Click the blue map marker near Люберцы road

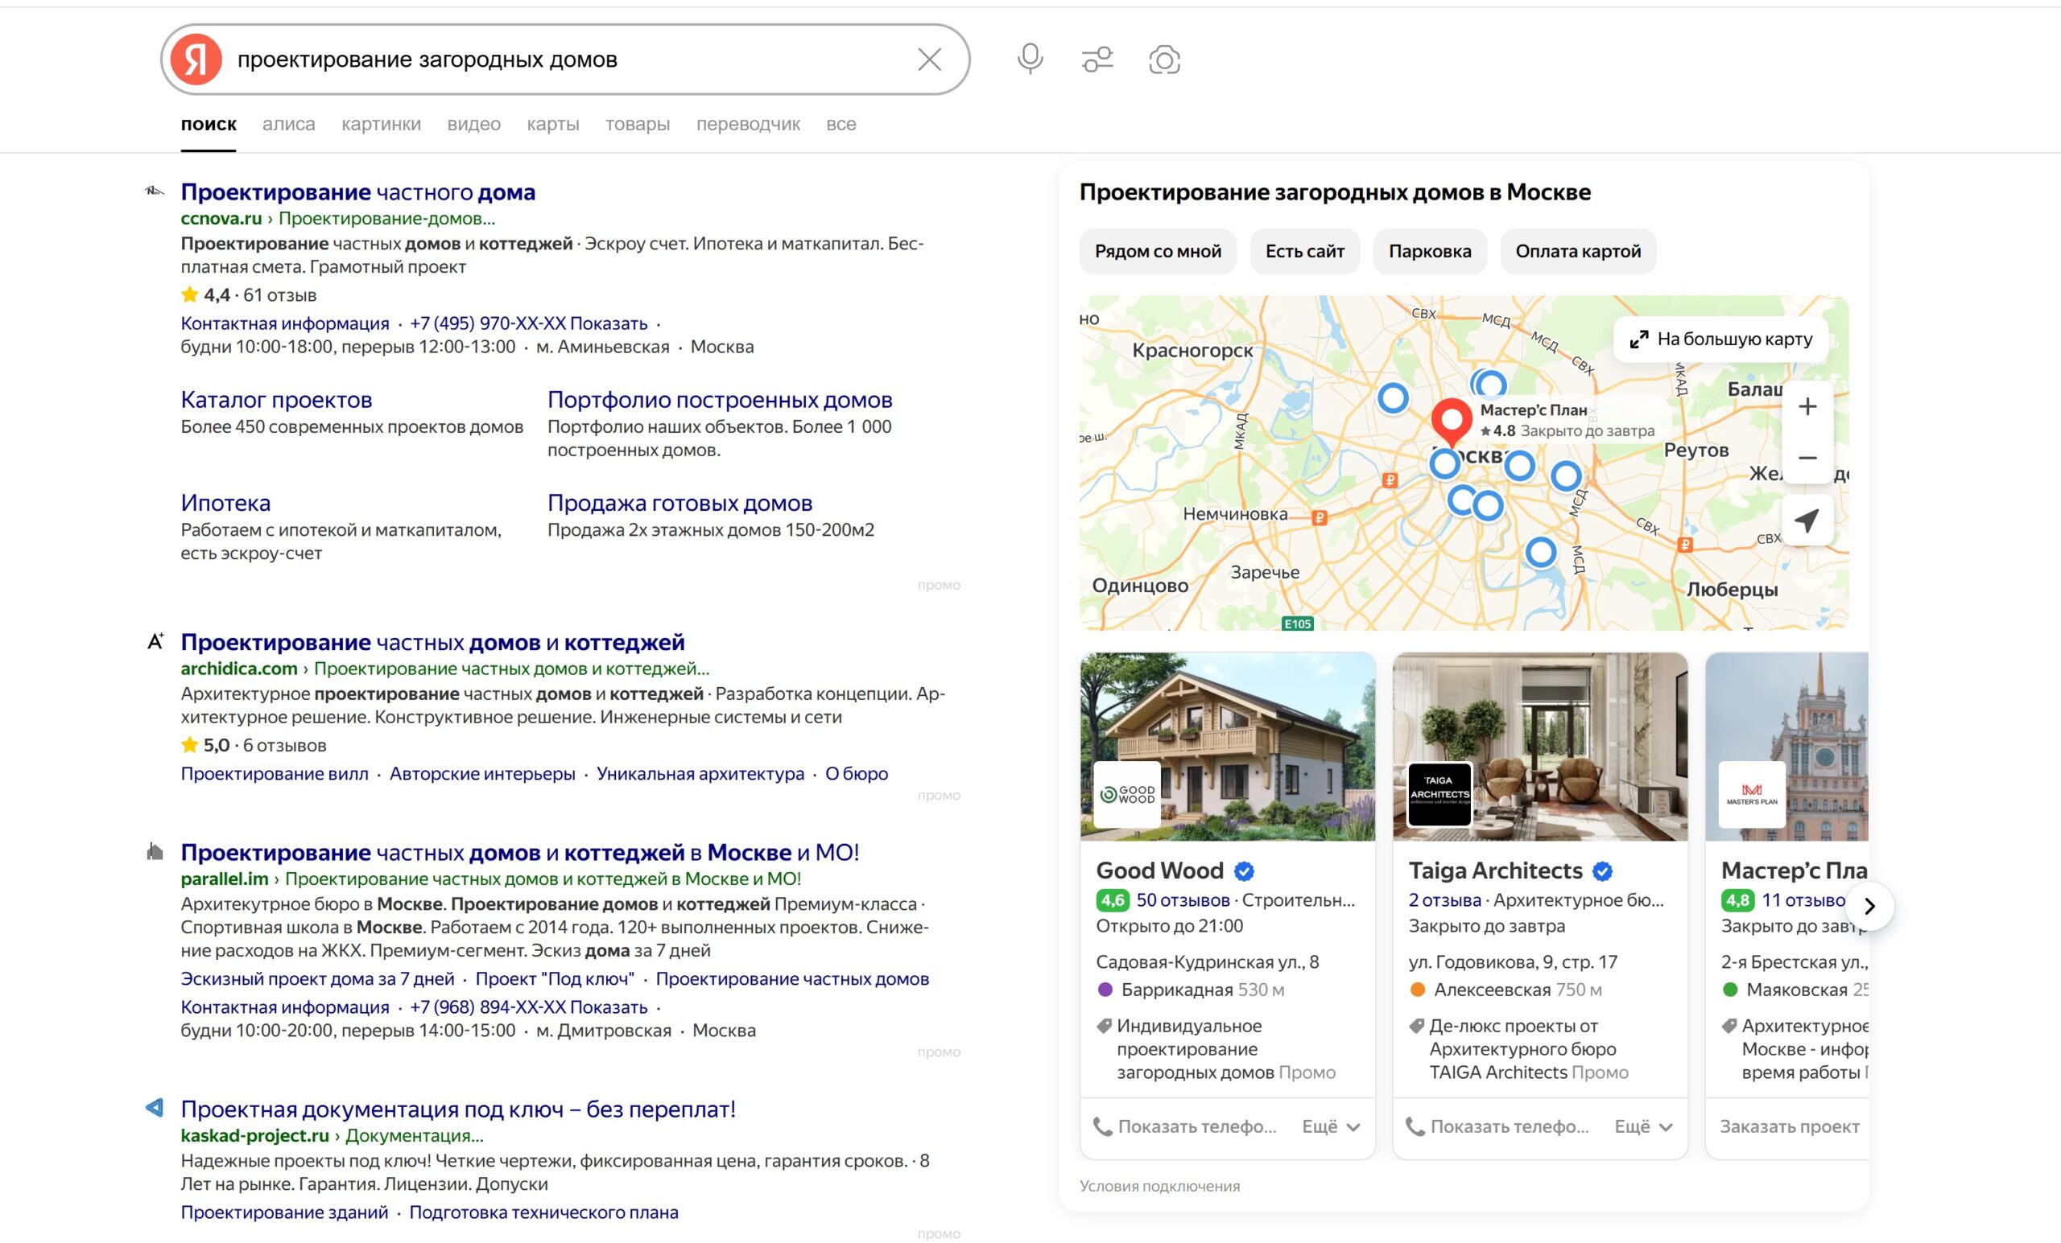tap(1541, 552)
